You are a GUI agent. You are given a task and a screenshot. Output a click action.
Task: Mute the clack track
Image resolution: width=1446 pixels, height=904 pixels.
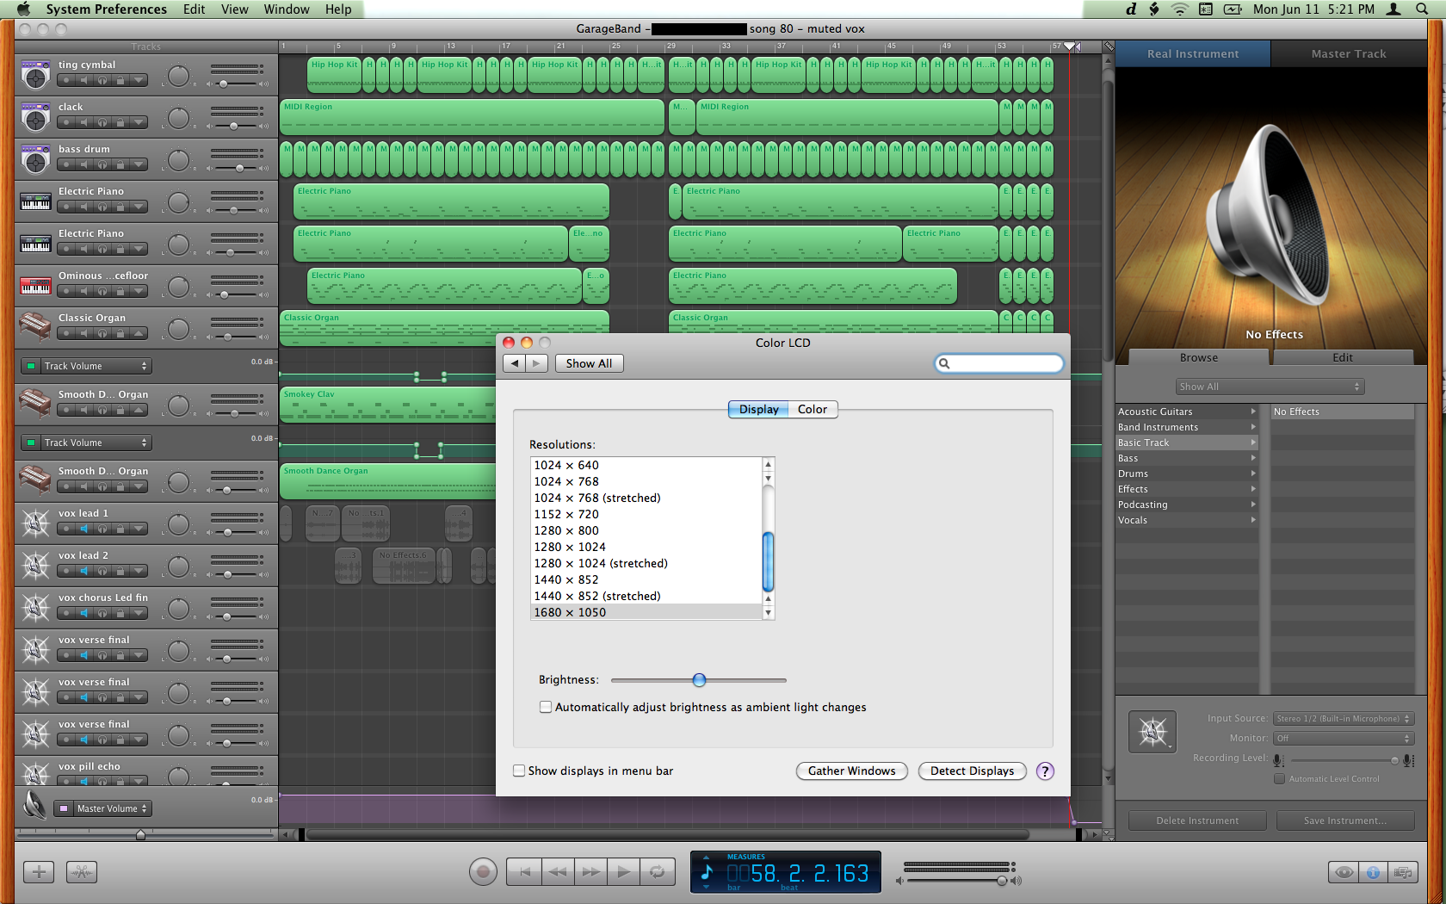[x=84, y=122]
